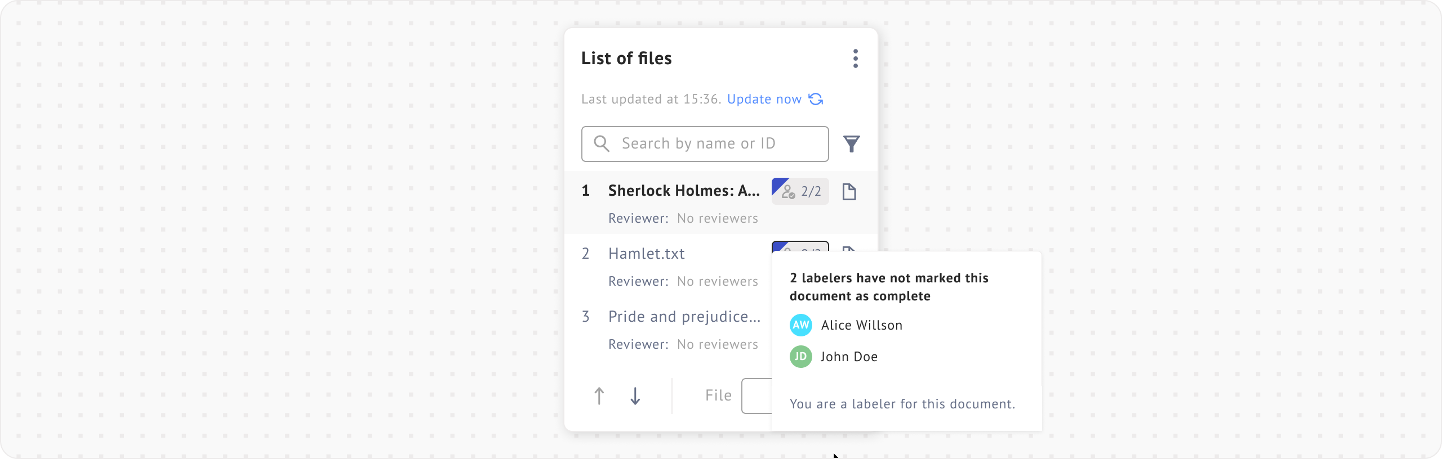
Task: Click the File number input box
Action: 756,396
